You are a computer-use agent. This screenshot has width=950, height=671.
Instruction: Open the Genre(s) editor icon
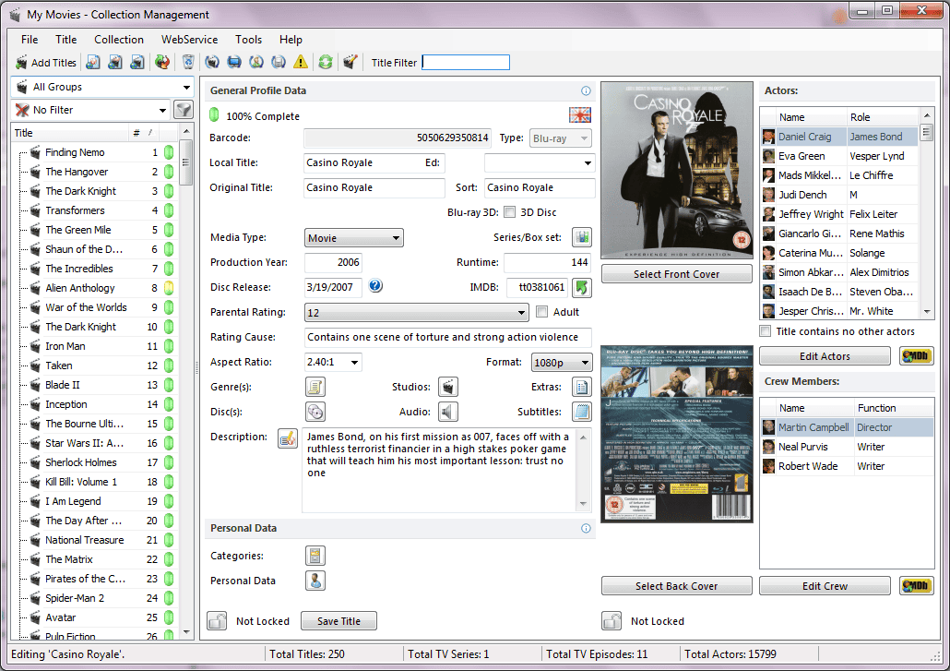coord(315,387)
